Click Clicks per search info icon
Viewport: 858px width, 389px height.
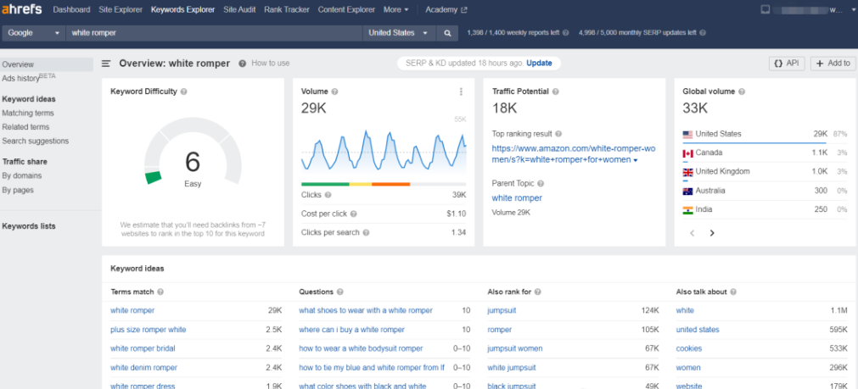(x=366, y=233)
